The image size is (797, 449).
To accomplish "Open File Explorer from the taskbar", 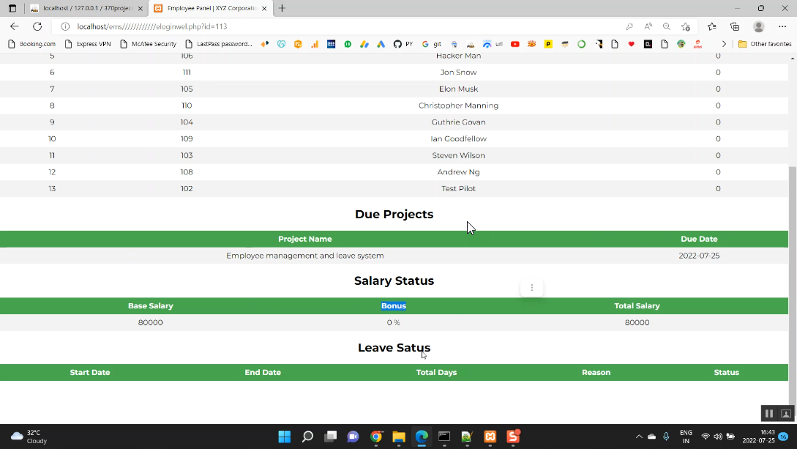I will pos(399,437).
